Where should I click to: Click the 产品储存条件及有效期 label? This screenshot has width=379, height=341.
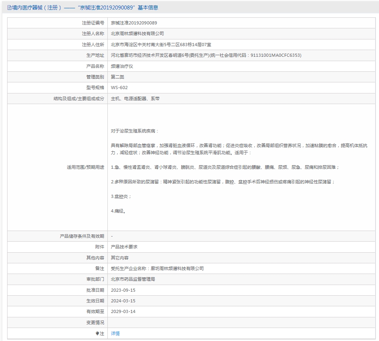point(82,236)
